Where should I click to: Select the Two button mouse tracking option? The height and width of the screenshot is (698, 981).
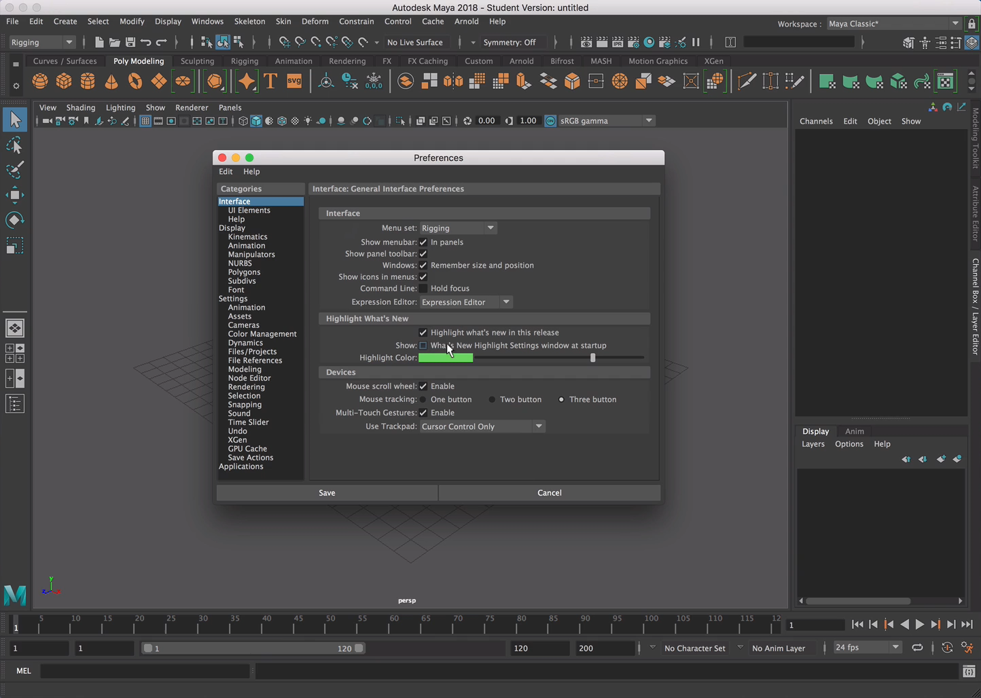coord(492,400)
